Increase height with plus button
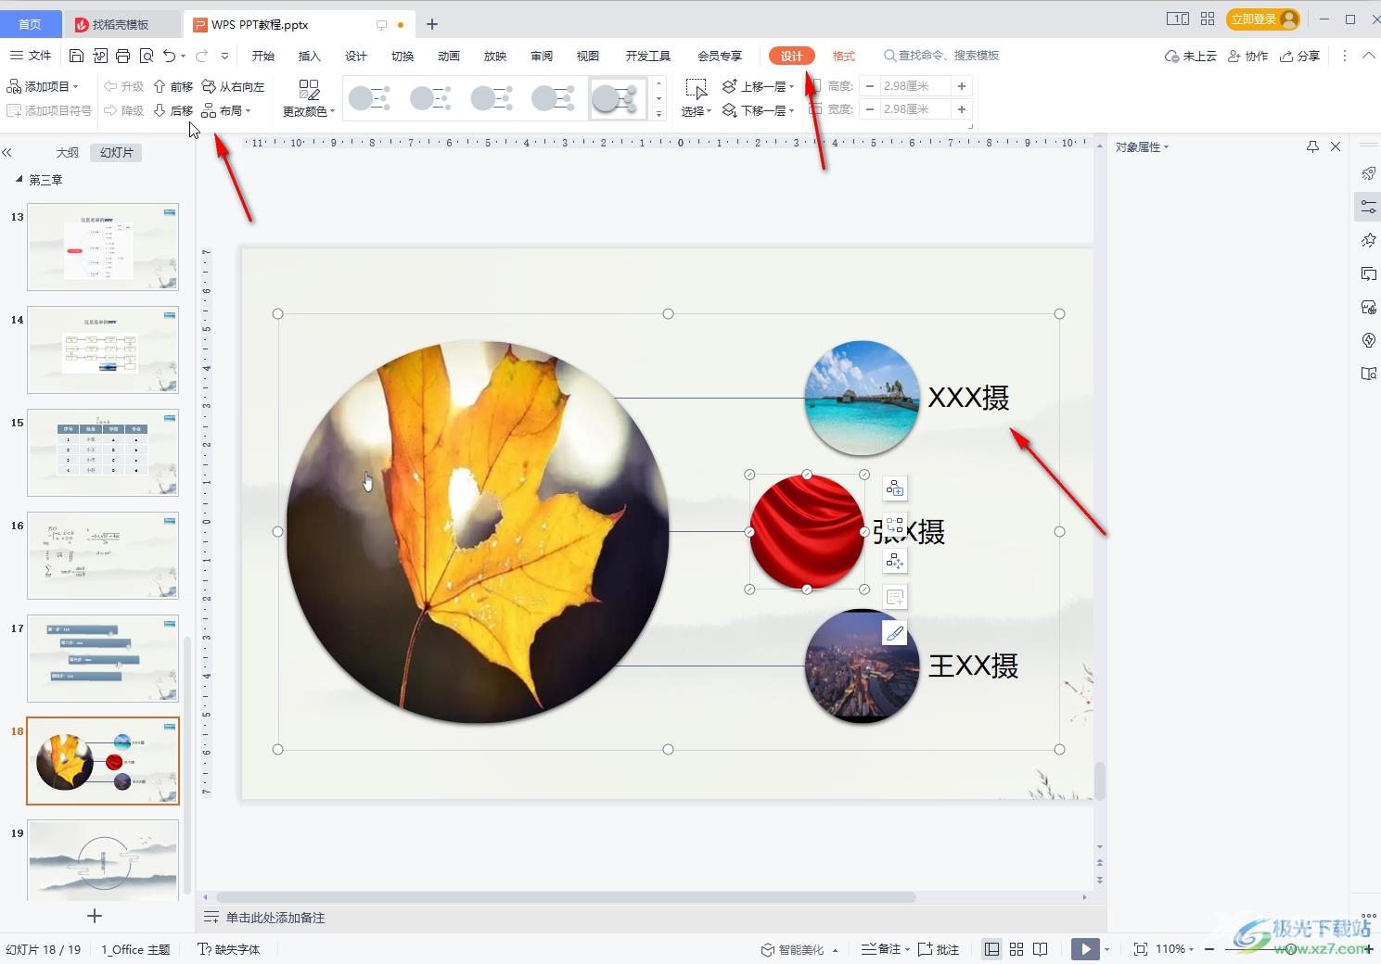 coord(962,86)
